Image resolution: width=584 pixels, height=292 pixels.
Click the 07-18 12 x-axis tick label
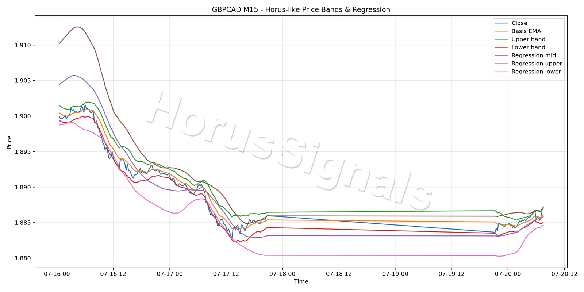339,274
